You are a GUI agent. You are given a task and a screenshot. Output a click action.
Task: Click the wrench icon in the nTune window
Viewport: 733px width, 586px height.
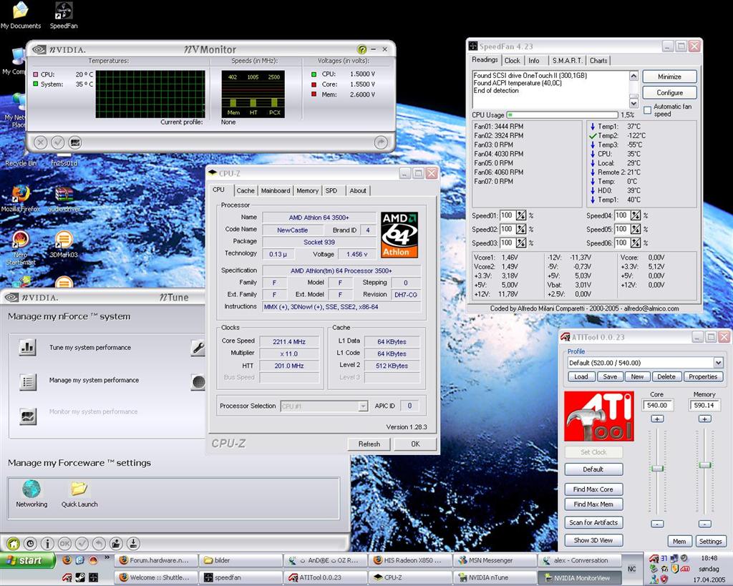198,348
